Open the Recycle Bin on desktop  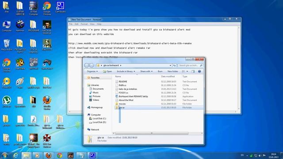[x=7, y=45]
